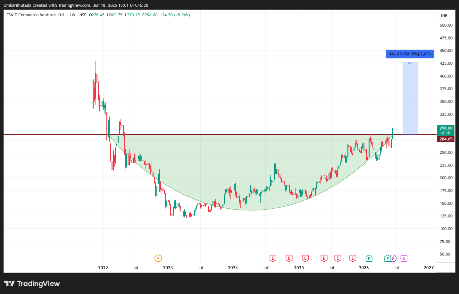Click the 500.00 price axis label

pos(446,25)
